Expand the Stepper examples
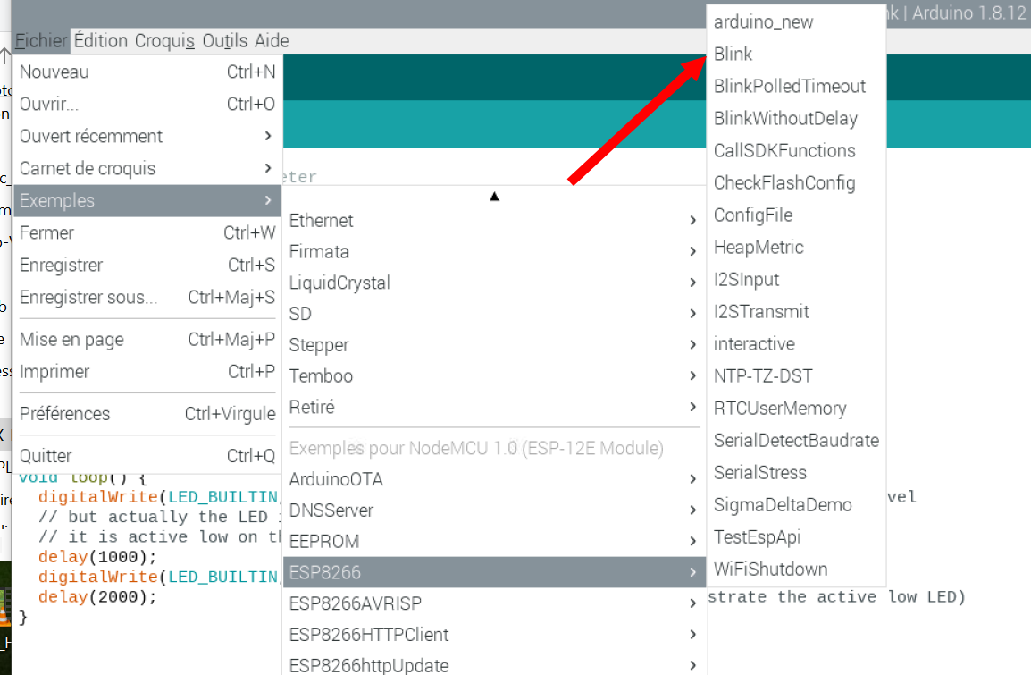 494,345
